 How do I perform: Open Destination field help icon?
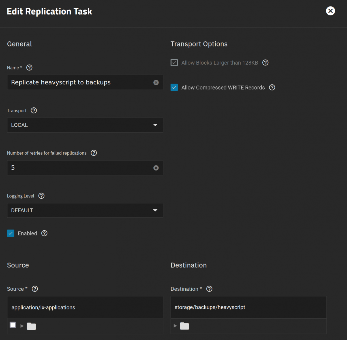pos(209,289)
